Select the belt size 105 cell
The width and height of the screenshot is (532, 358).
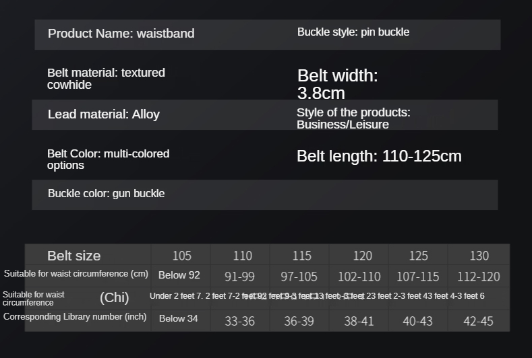click(x=181, y=256)
